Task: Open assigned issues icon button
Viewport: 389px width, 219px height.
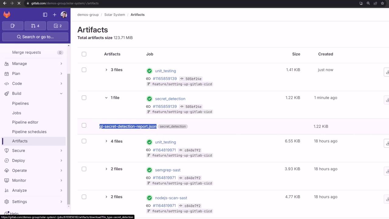Action: (x=13, y=26)
